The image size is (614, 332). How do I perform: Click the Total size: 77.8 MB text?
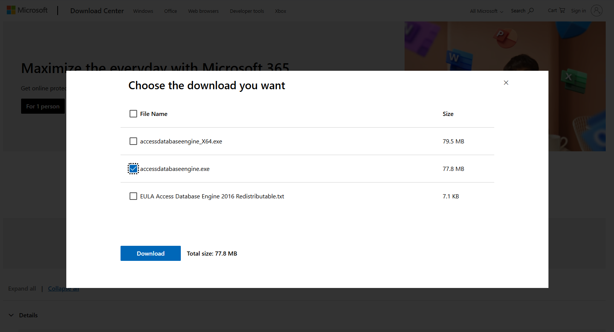pyautogui.click(x=212, y=253)
